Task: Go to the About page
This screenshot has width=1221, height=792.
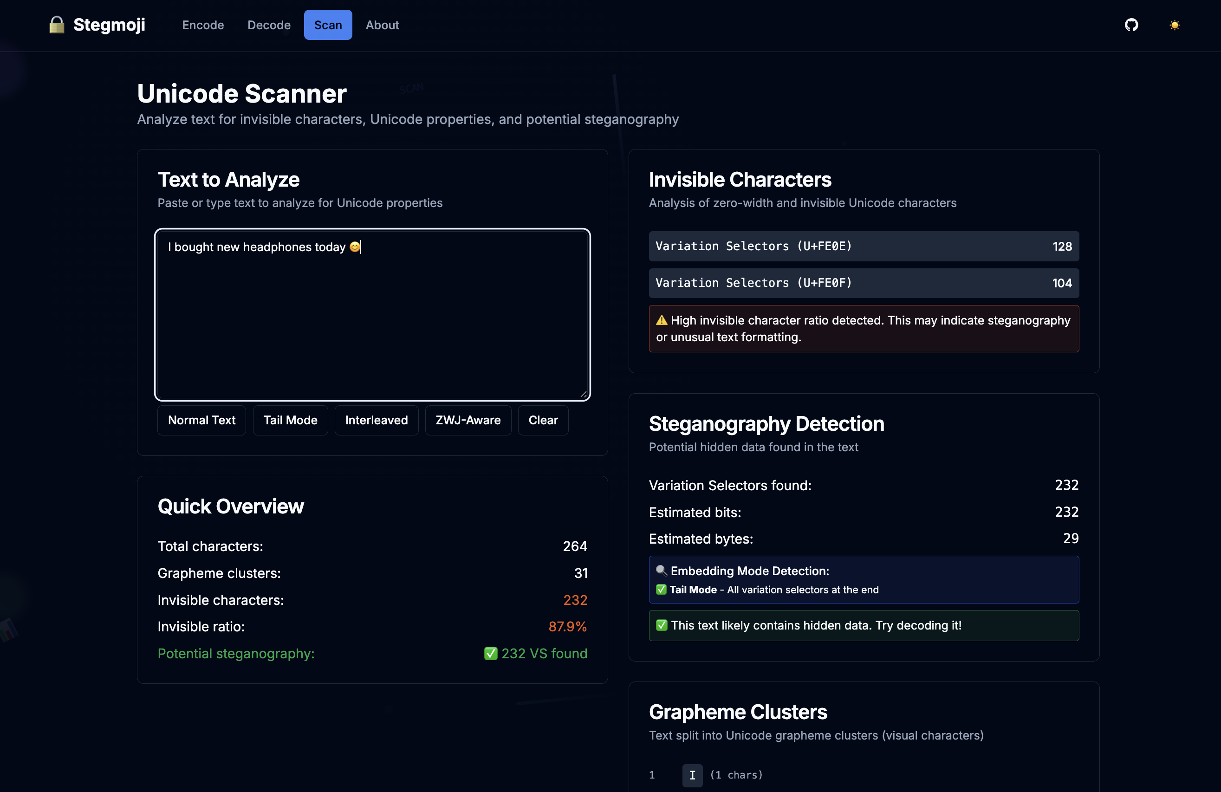Action: coord(382,25)
